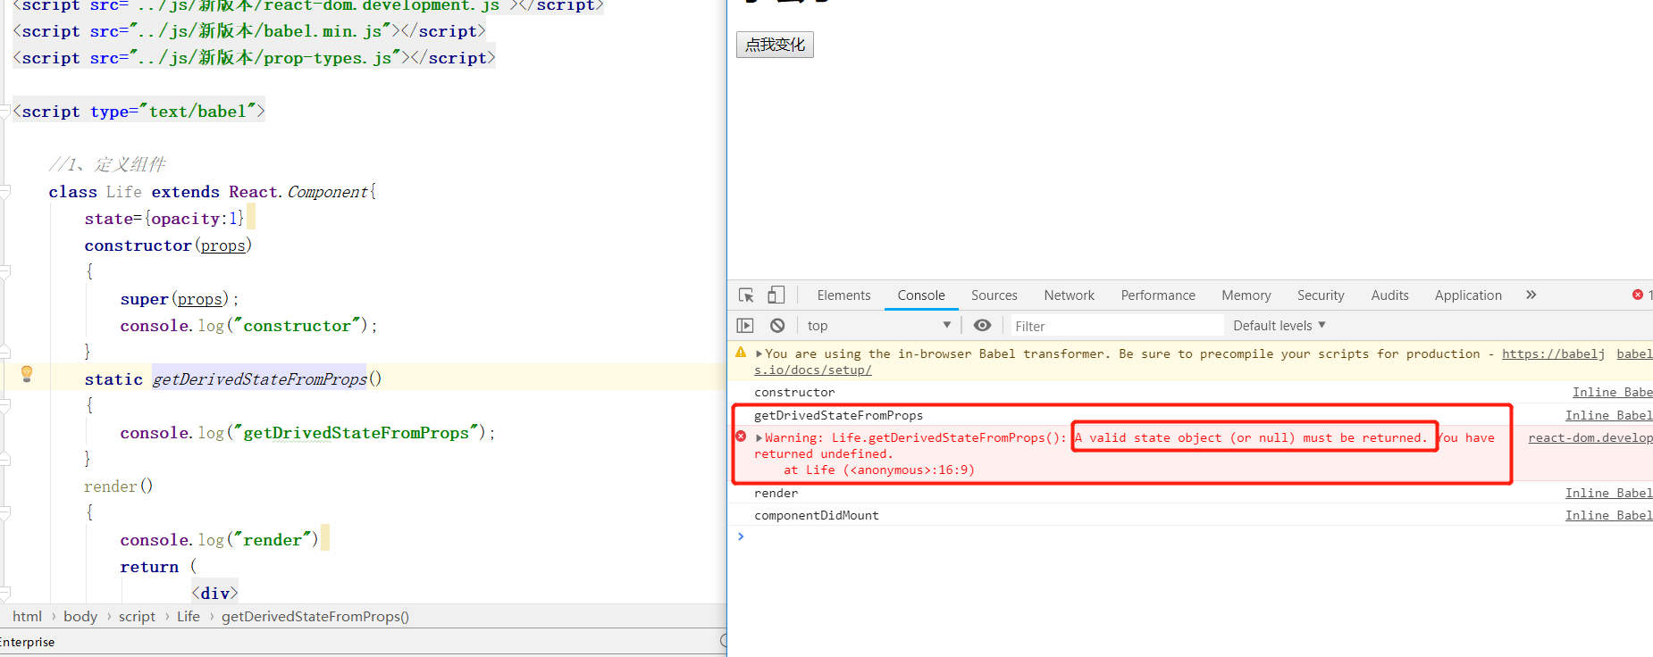Click the yellow warning triangle icon
This screenshot has height=657, width=1653.
click(x=741, y=353)
